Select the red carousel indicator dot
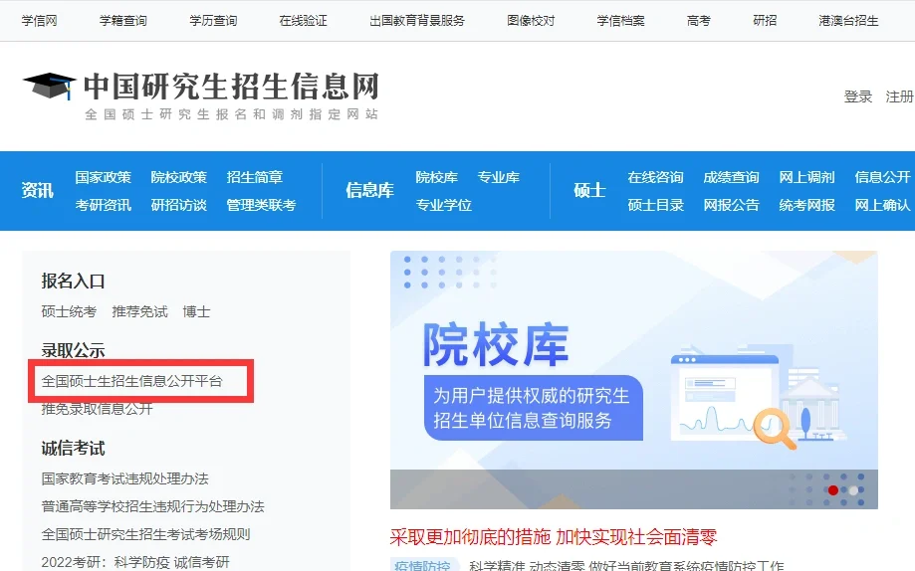The width and height of the screenshot is (915, 571). (833, 490)
